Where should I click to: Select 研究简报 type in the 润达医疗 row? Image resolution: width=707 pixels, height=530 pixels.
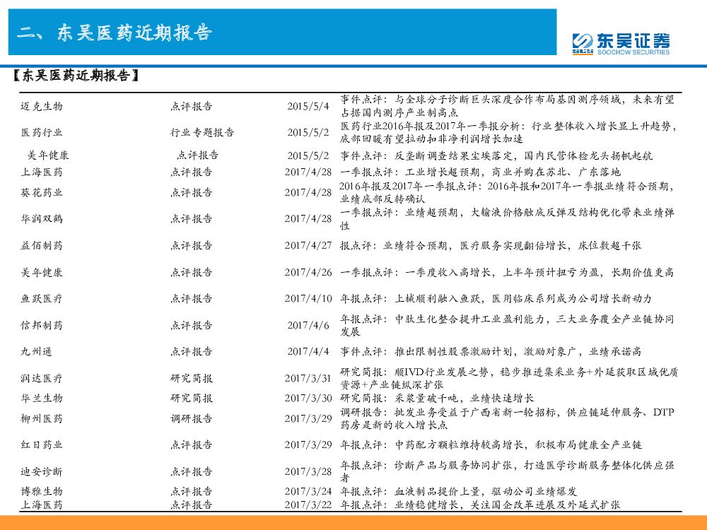[x=192, y=379]
